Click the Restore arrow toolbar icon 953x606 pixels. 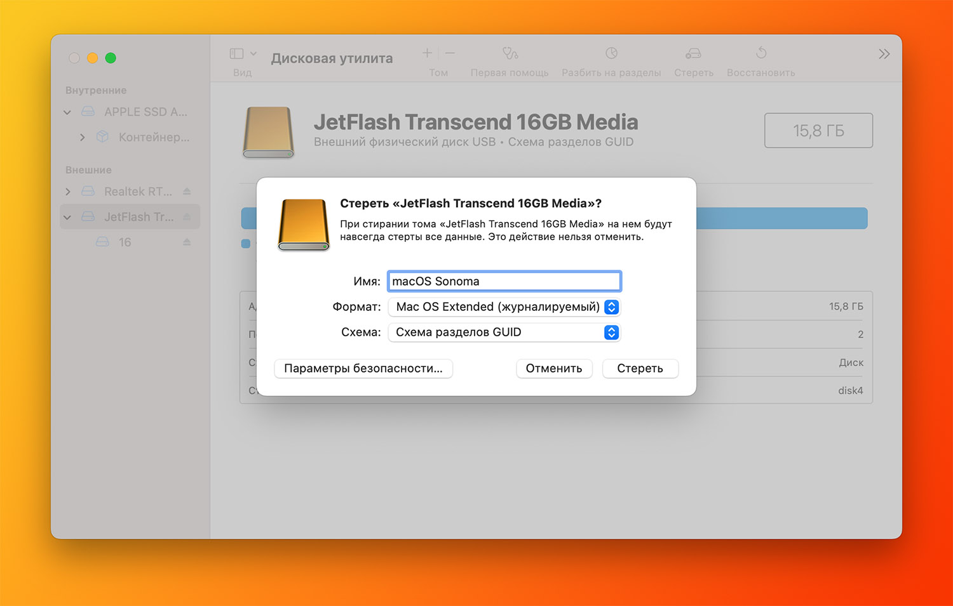point(761,53)
